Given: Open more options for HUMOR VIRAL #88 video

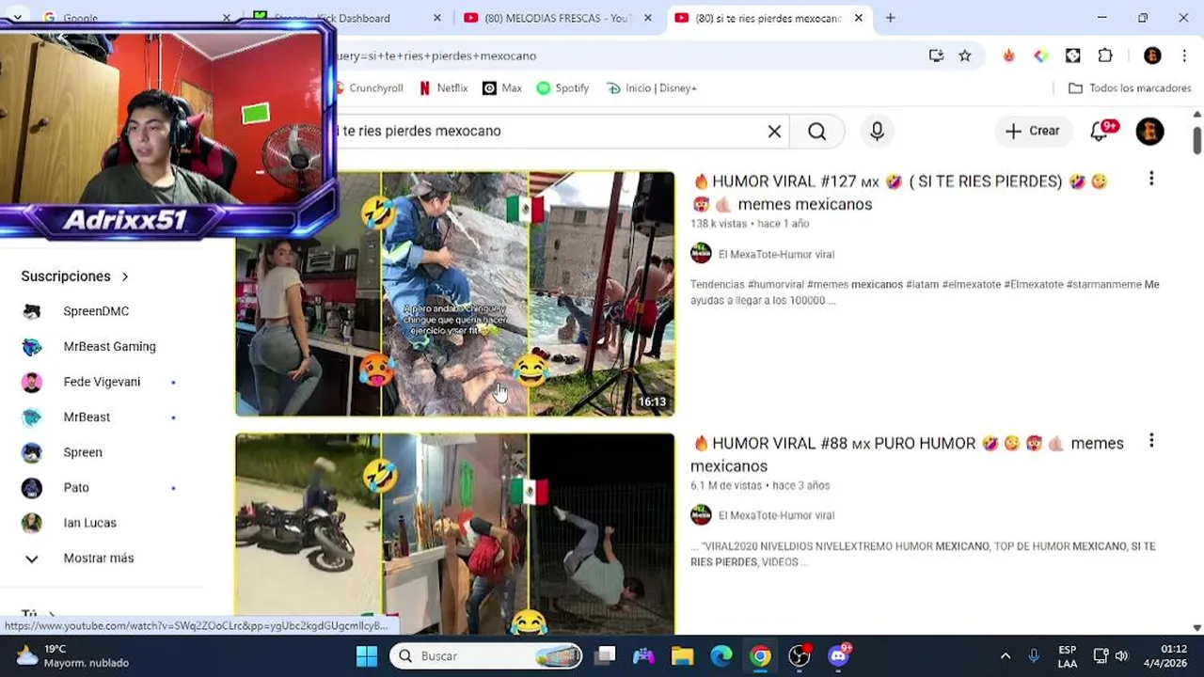Looking at the screenshot, I should (x=1151, y=441).
